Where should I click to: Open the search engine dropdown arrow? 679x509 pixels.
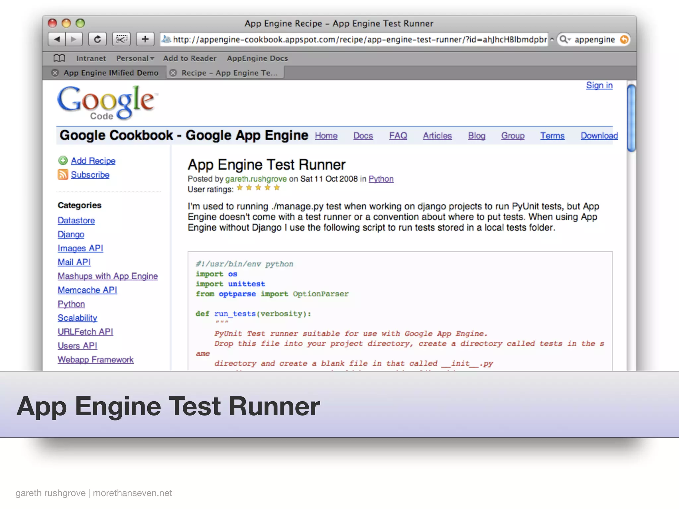point(569,40)
